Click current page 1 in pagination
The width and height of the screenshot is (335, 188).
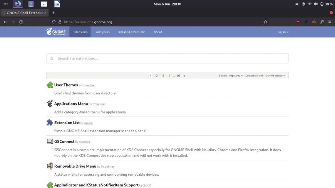click(151, 76)
